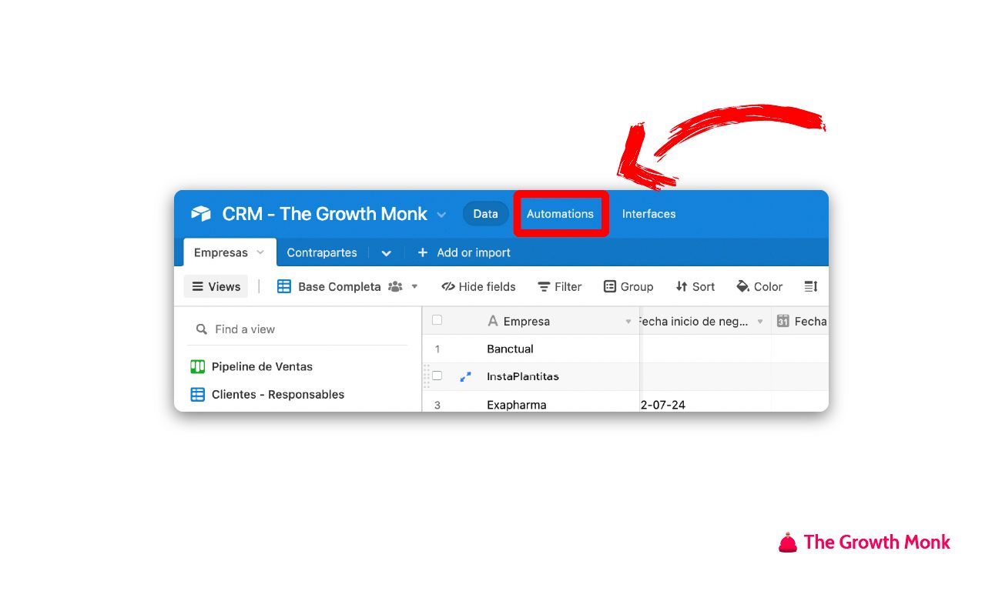Click the Fecha date column calendar icon
The image size is (1002, 601).
click(x=782, y=321)
